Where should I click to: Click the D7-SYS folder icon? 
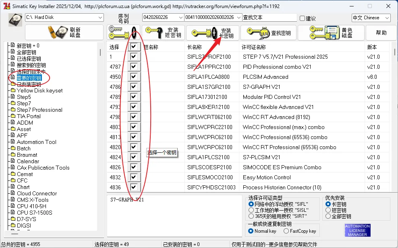(13, 219)
